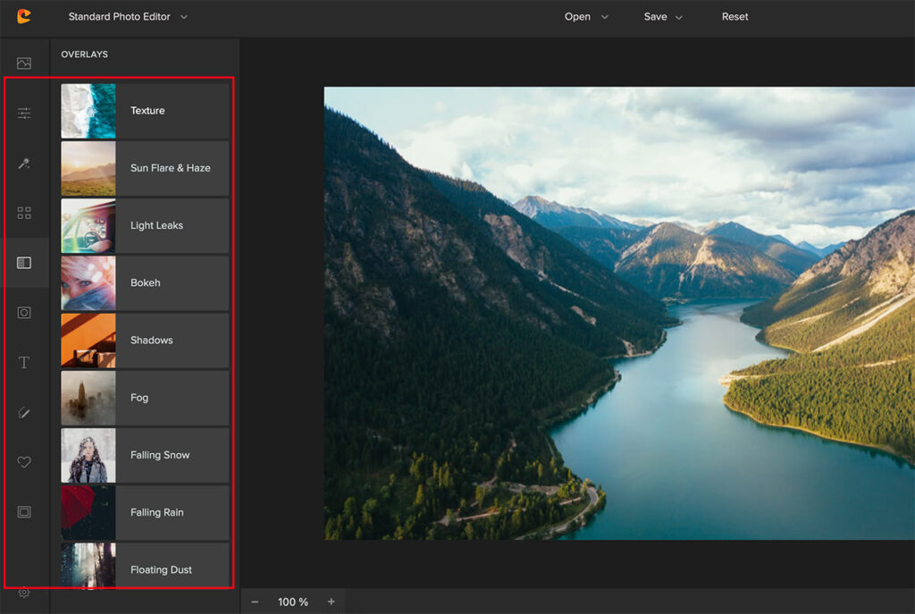Click the Texture thumbnail image
915x614 pixels.
coord(88,111)
